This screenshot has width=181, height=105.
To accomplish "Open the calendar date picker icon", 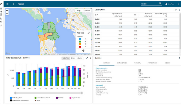I will pos(160,3).
